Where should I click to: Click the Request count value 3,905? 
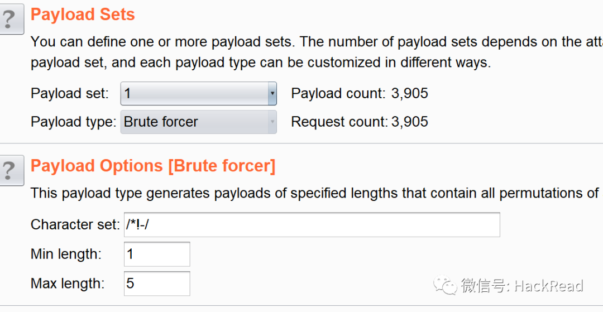click(410, 122)
